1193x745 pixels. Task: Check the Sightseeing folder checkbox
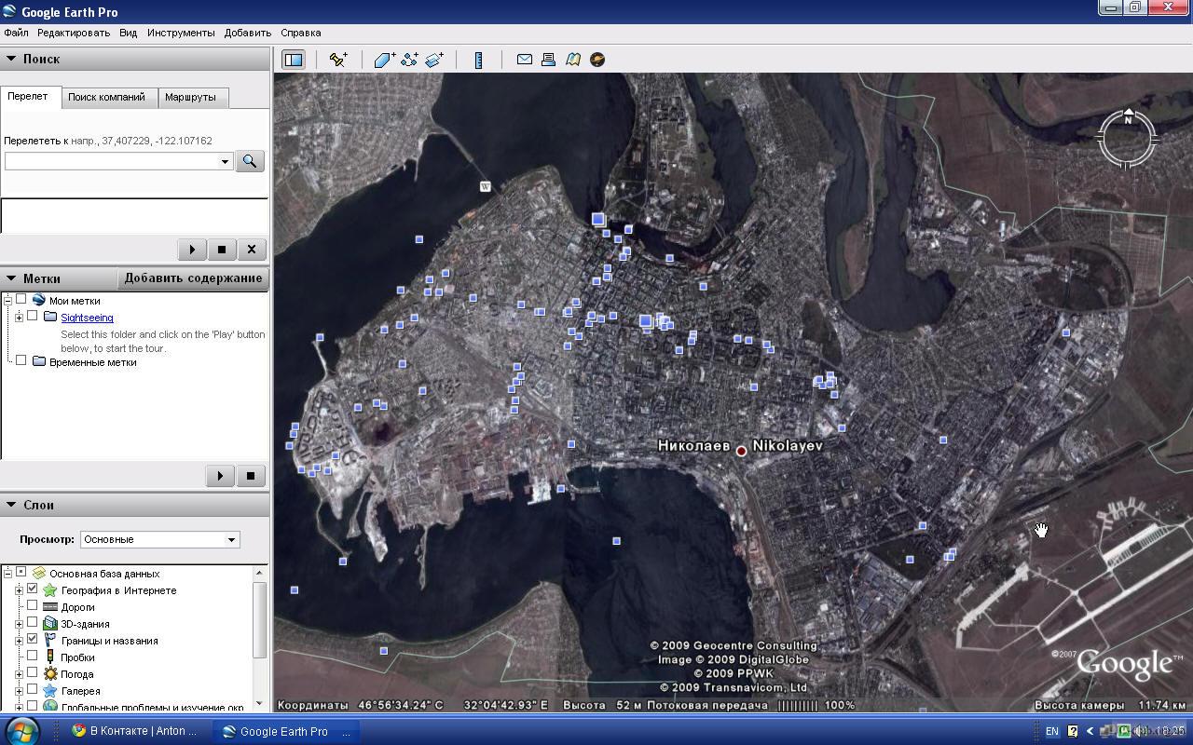point(33,317)
